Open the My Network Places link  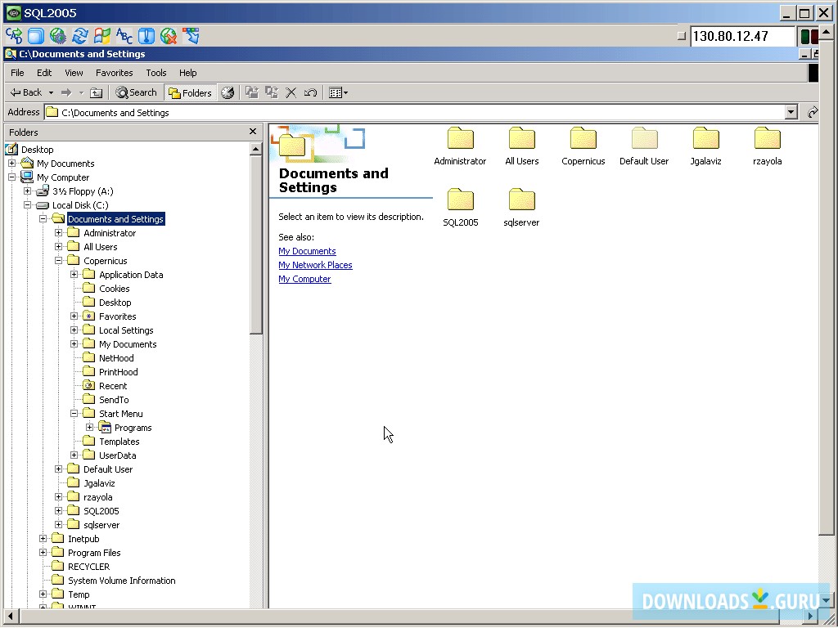tap(315, 265)
